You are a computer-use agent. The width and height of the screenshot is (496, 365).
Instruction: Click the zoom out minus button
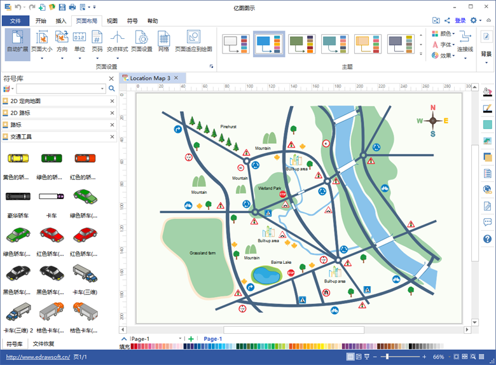pyautogui.click(x=375, y=357)
